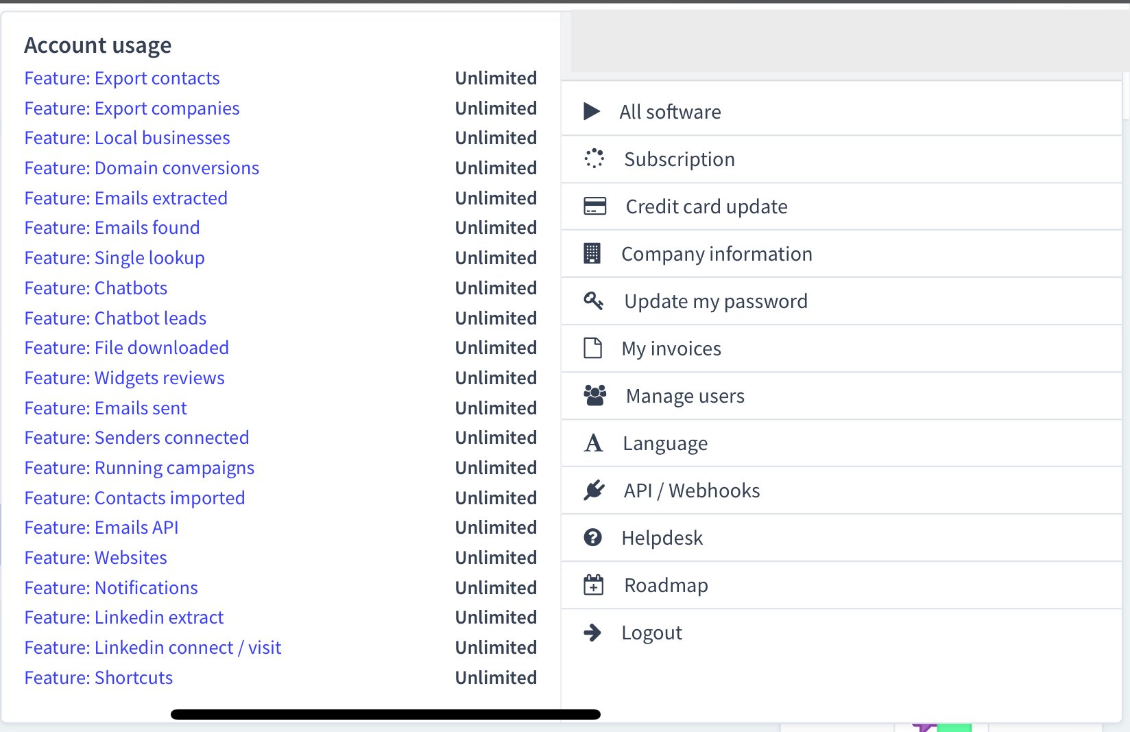The width and height of the screenshot is (1130, 732).
Task: Open the Feature: Export contacts link
Action: click(x=122, y=78)
